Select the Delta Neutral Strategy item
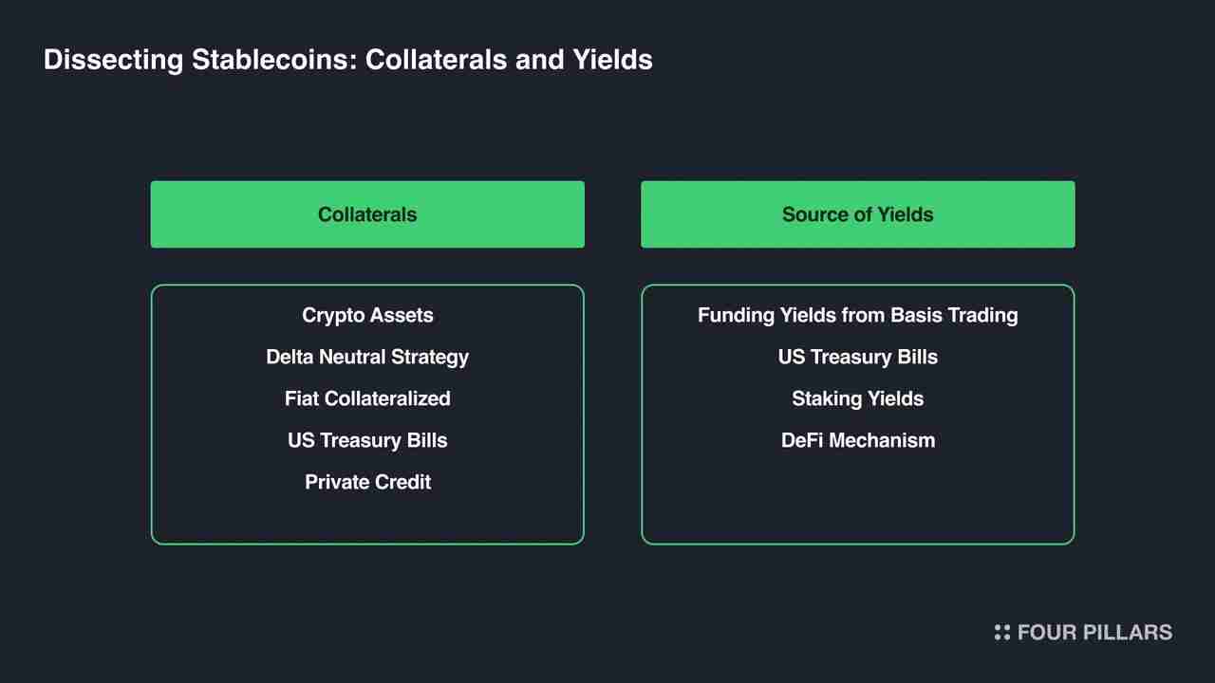This screenshot has height=683, width=1215. tap(367, 357)
